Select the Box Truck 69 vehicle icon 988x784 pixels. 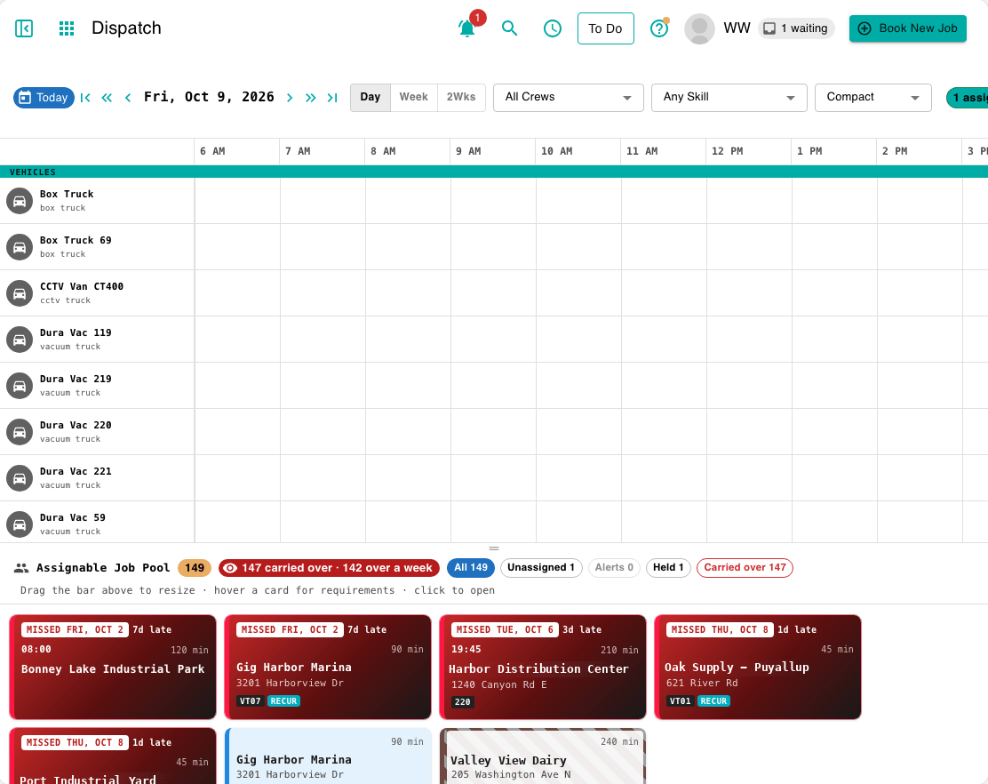click(x=20, y=247)
